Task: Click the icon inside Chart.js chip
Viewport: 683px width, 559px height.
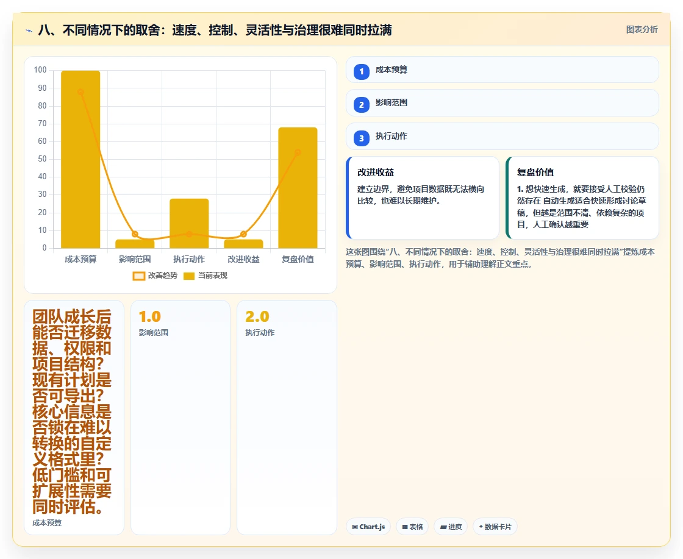Action: pyautogui.click(x=355, y=527)
